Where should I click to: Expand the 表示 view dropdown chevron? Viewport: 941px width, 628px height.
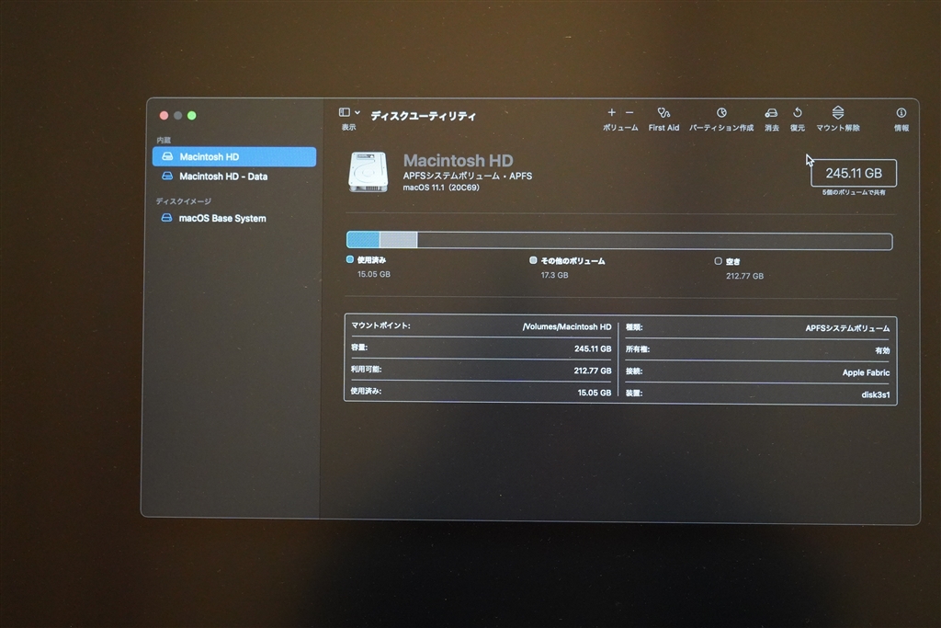coord(357,112)
